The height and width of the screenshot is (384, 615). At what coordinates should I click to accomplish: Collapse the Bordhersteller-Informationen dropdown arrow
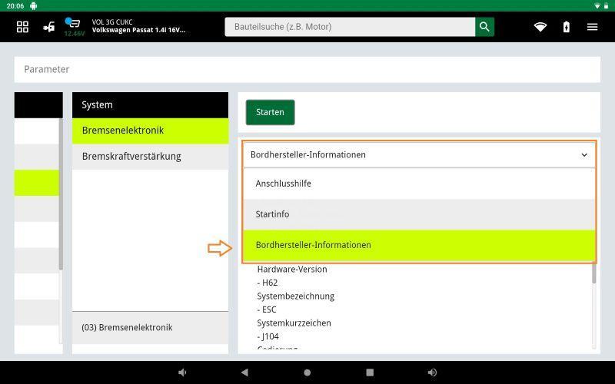click(584, 155)
